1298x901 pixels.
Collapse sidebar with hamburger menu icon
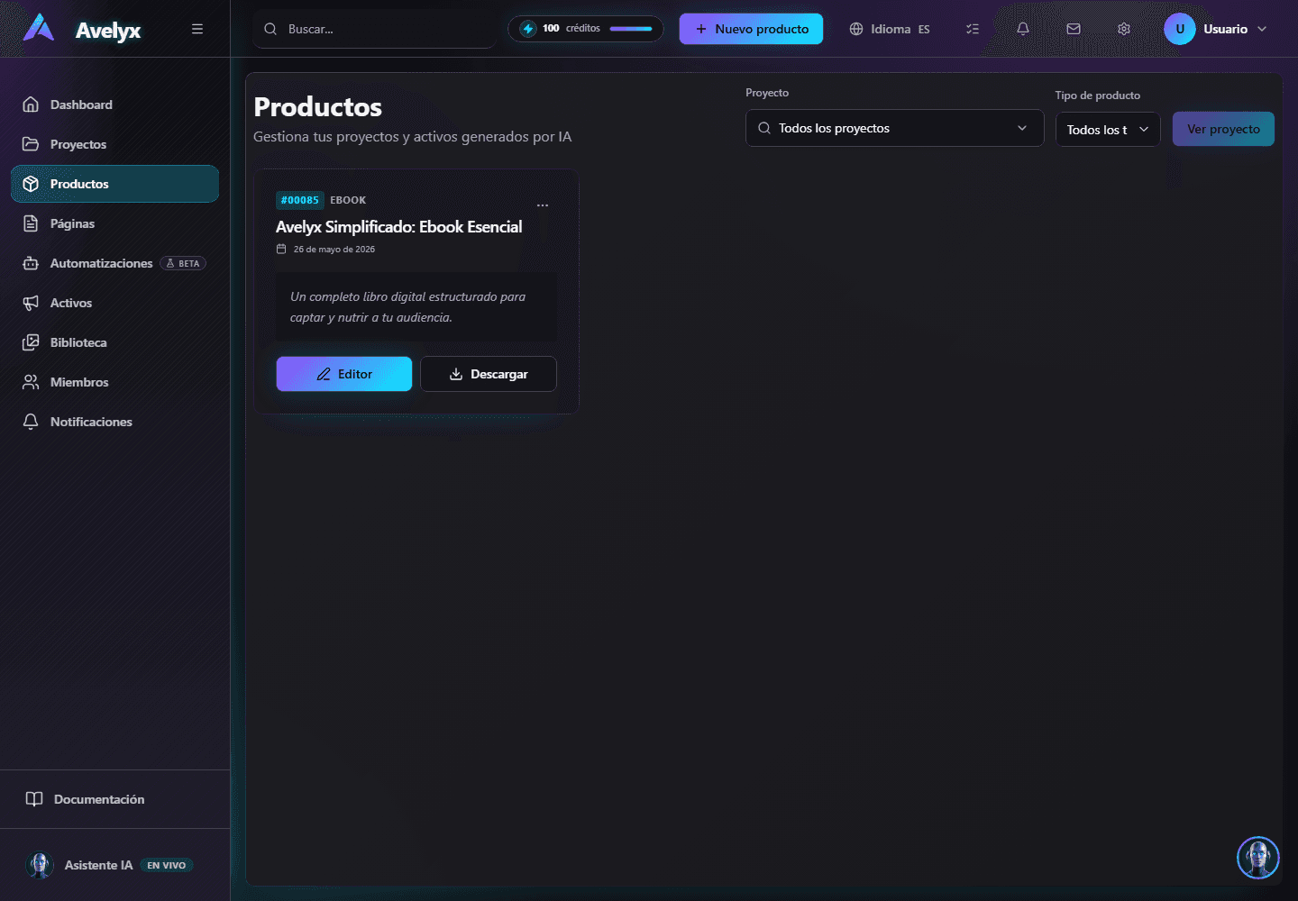pyautogui.click(x=197, y=29)
